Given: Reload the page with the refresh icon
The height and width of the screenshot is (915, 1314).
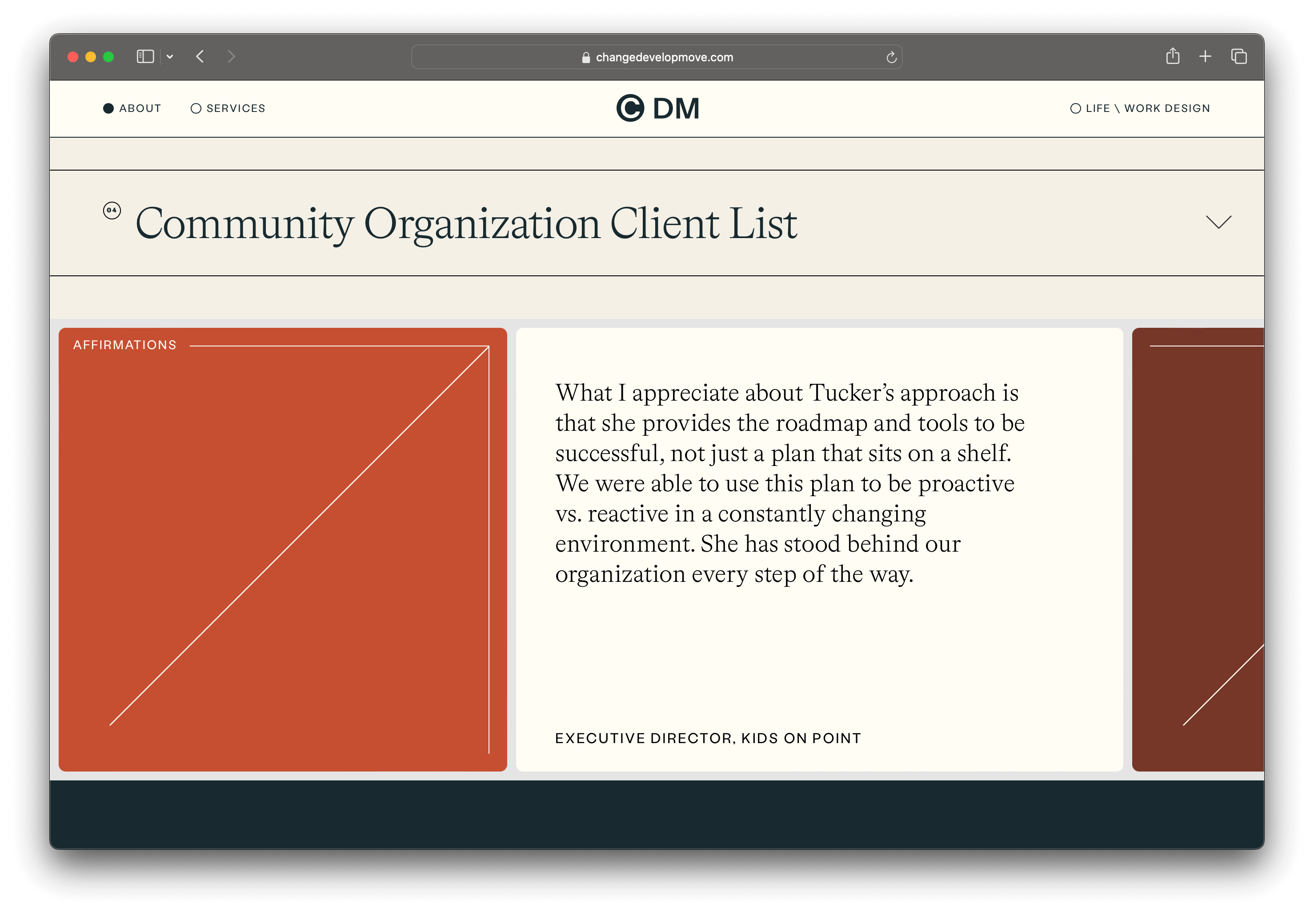Looking at the screenshot, I should (x=891, y=57).
